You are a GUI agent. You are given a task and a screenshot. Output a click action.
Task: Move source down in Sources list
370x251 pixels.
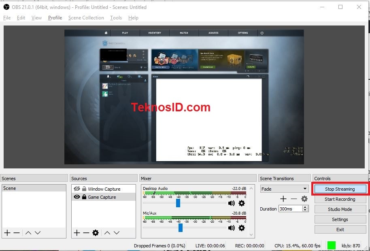(117, 233)
